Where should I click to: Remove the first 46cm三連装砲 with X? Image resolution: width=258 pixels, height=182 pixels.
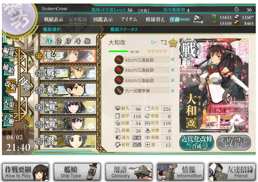click(173, 60)
